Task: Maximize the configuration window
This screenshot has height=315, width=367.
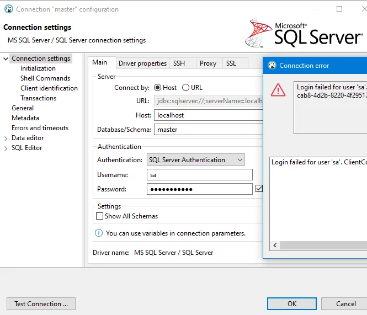Action: coord(339,9)
